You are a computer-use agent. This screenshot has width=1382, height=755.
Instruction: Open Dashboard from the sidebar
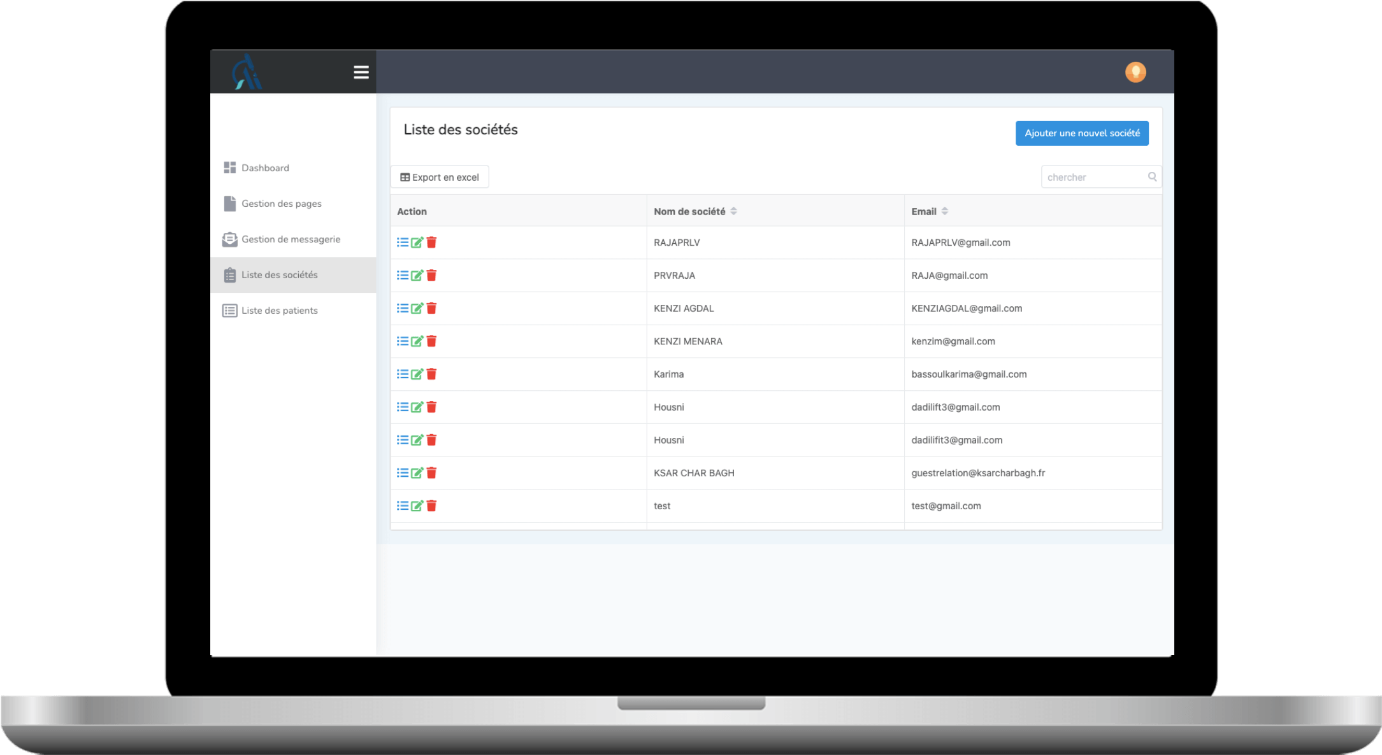coord(265,168)
